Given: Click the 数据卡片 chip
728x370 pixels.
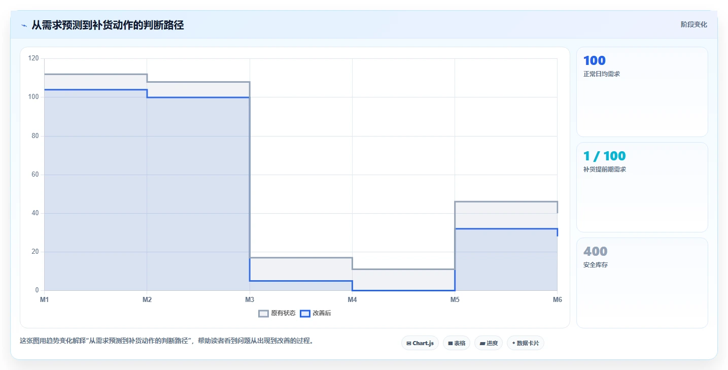Looking at the screenshot, I should [526, 343].
